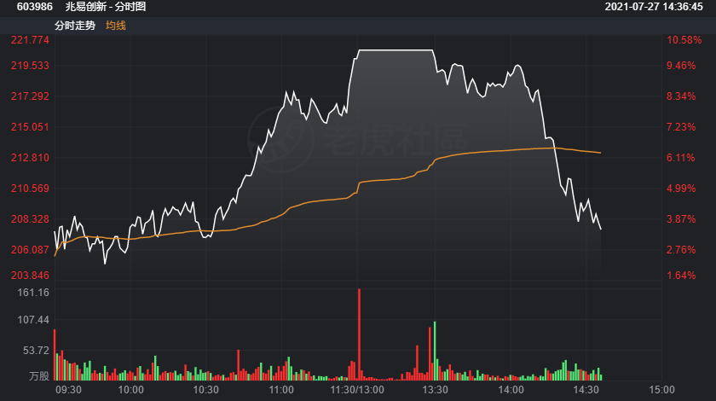Image resolution: width=716 pixels, height=401 pixels.
Task: Click price axis label 212.810
Action: tap(30, 158)
